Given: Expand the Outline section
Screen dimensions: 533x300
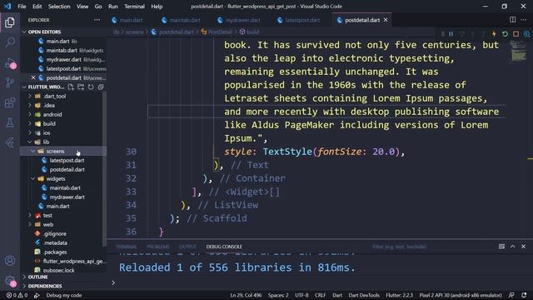Looking at the screenshot, I should [24, 277].
